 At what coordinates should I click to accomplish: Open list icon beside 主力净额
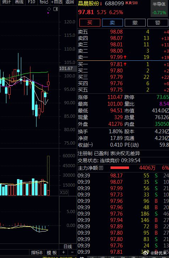point(101,168)
